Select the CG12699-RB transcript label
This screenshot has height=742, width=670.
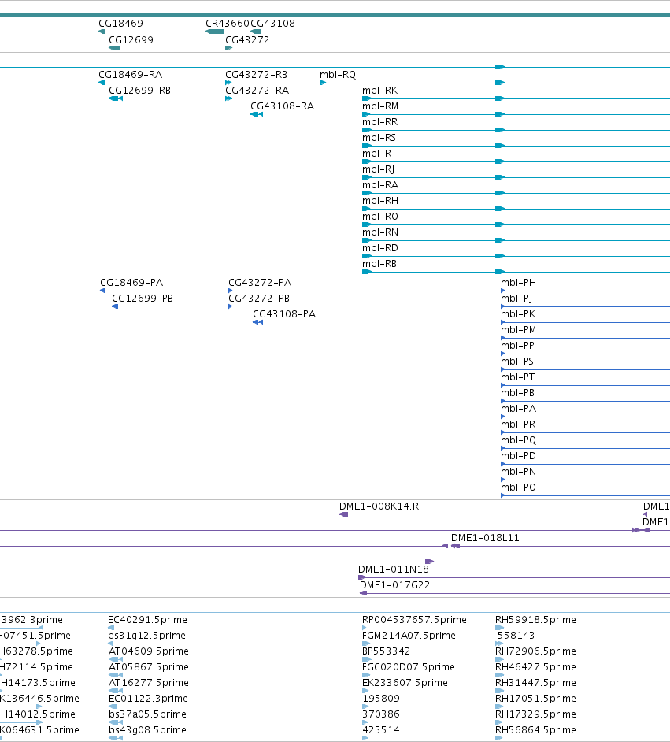click(x=140, y=90)
